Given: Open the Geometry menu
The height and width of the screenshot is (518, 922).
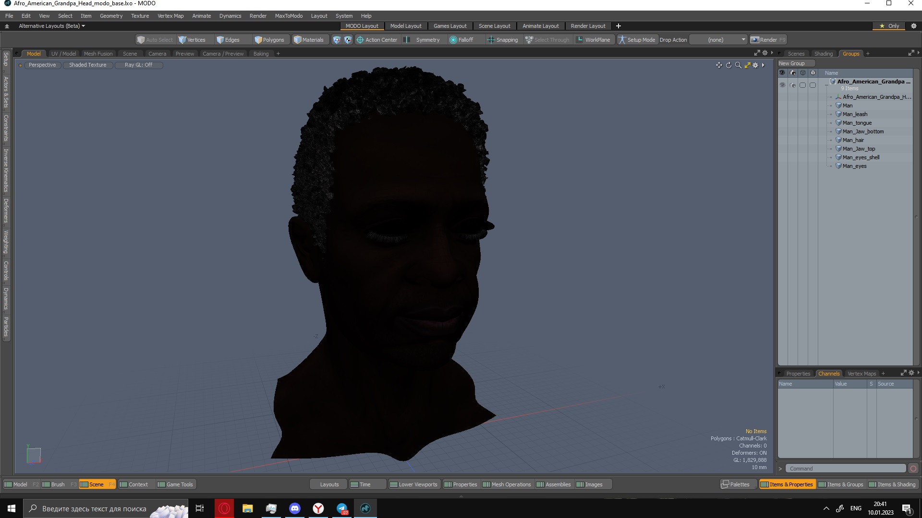Looking at the screenshot, I should [x=111, y=16].
